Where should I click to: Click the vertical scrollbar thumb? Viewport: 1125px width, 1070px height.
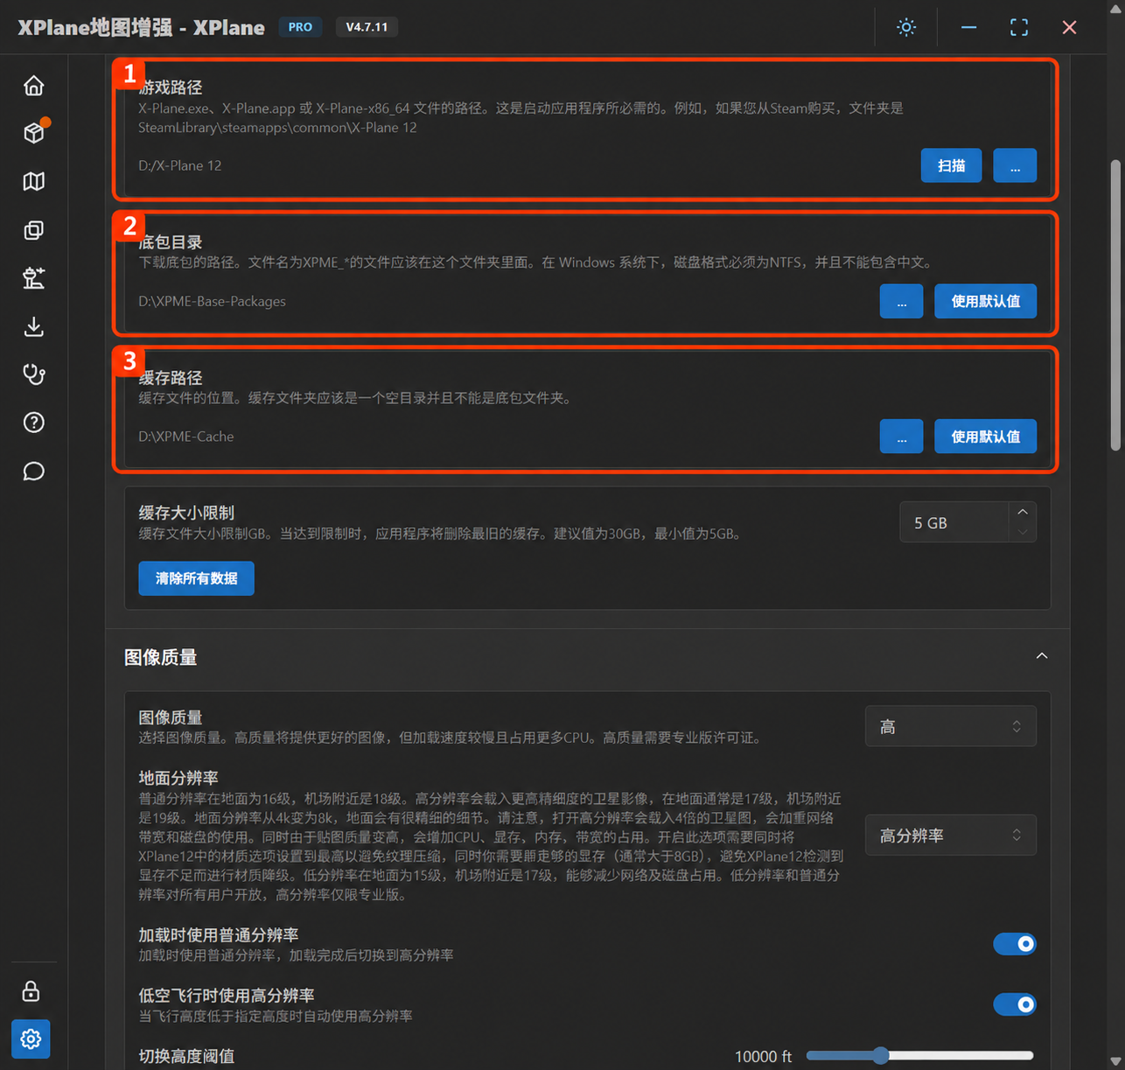1115,304
